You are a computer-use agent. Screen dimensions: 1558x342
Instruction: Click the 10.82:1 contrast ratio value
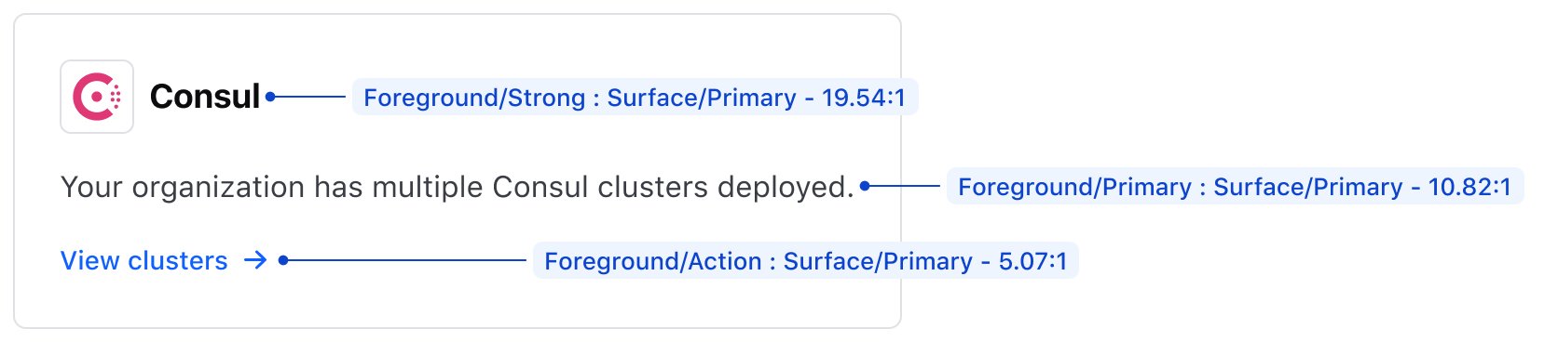tap(1469, 187)
